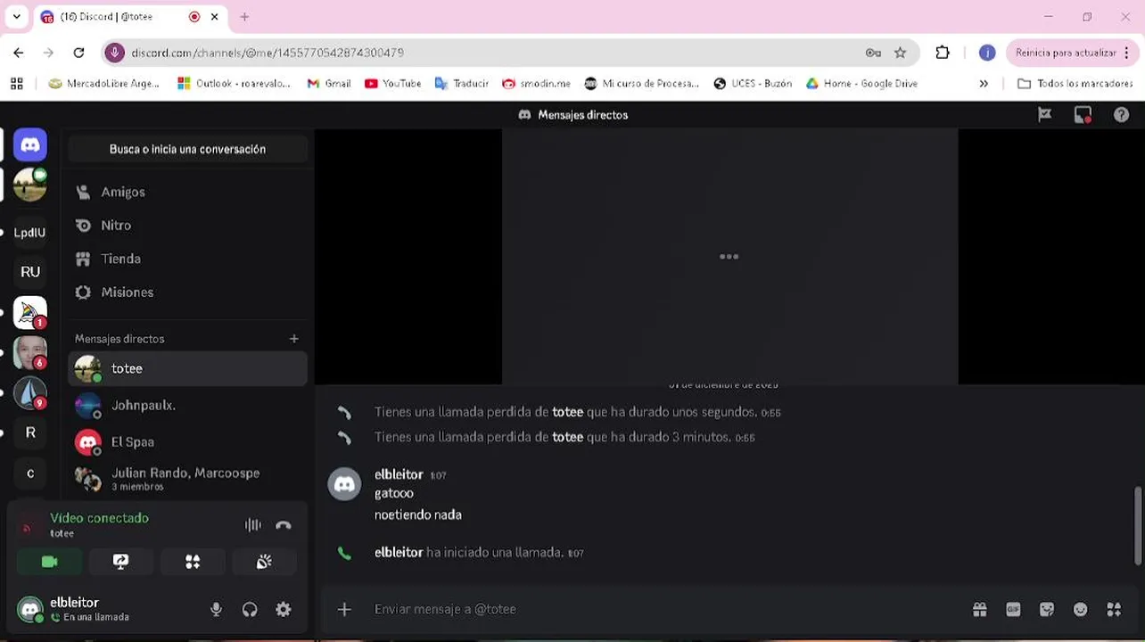Image resolution: width=1145 pixels, height=642 pixels.
Task: Open a new browser tab
Action: tap(244, 16)
